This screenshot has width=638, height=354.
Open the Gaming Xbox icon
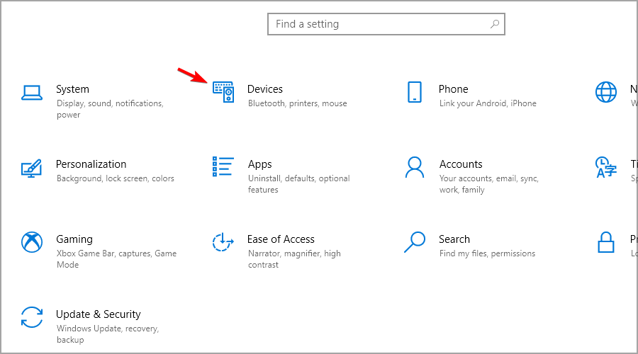pyautogui.click(x=32, y=242)
